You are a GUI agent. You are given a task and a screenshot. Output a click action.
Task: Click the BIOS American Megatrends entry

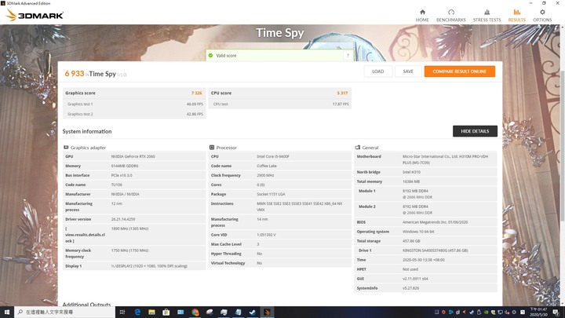[435, 222]
